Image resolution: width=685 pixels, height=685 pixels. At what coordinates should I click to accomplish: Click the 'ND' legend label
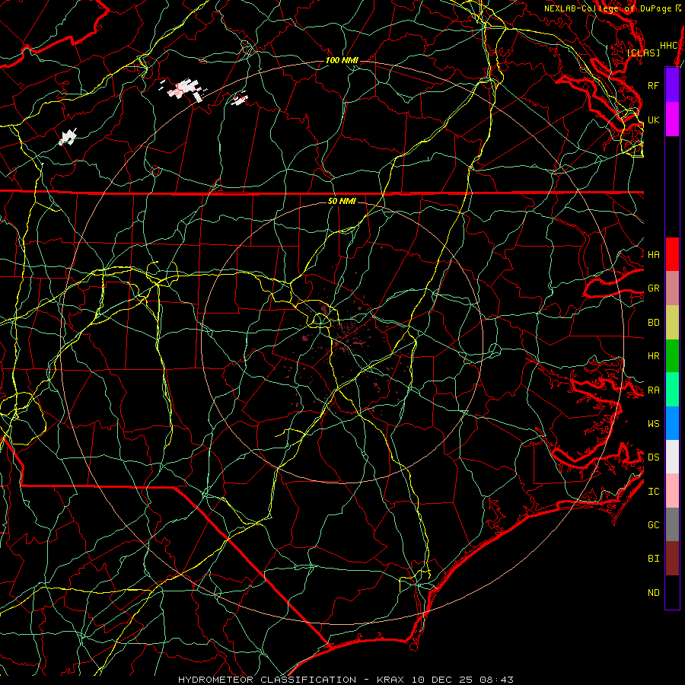click(x=653, y=593)
